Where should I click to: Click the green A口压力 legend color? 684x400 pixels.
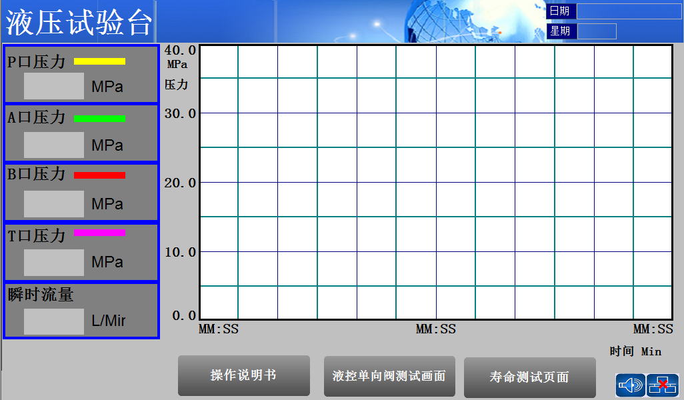click(x=99, y=119)
